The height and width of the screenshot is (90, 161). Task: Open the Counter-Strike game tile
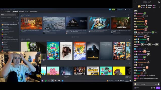[93, 51]
